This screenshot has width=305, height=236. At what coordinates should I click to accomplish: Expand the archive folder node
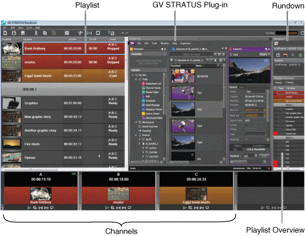(143, 148)
